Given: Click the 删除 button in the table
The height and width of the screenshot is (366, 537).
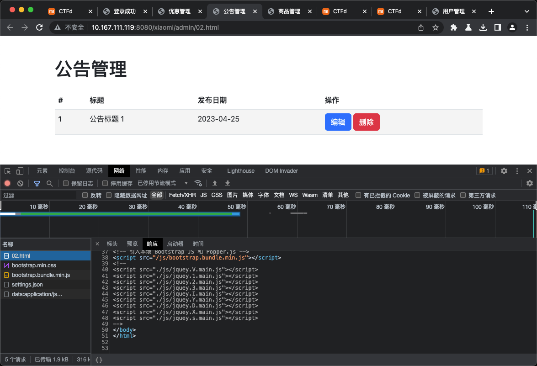Looking at the screenshot, I should tap(366, 122).
